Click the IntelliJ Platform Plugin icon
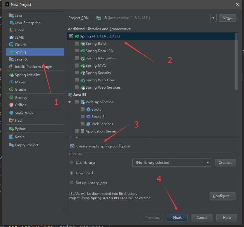Screen dimensions: 244x227 click(x=11, y=66)
